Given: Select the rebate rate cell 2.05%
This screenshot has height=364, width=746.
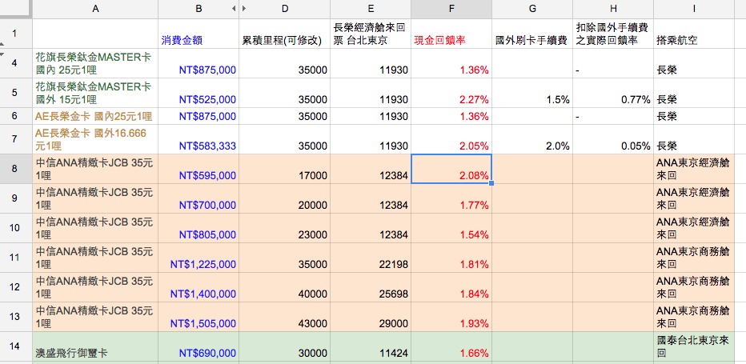Looking at the screenshot, I should coord(451,139).
